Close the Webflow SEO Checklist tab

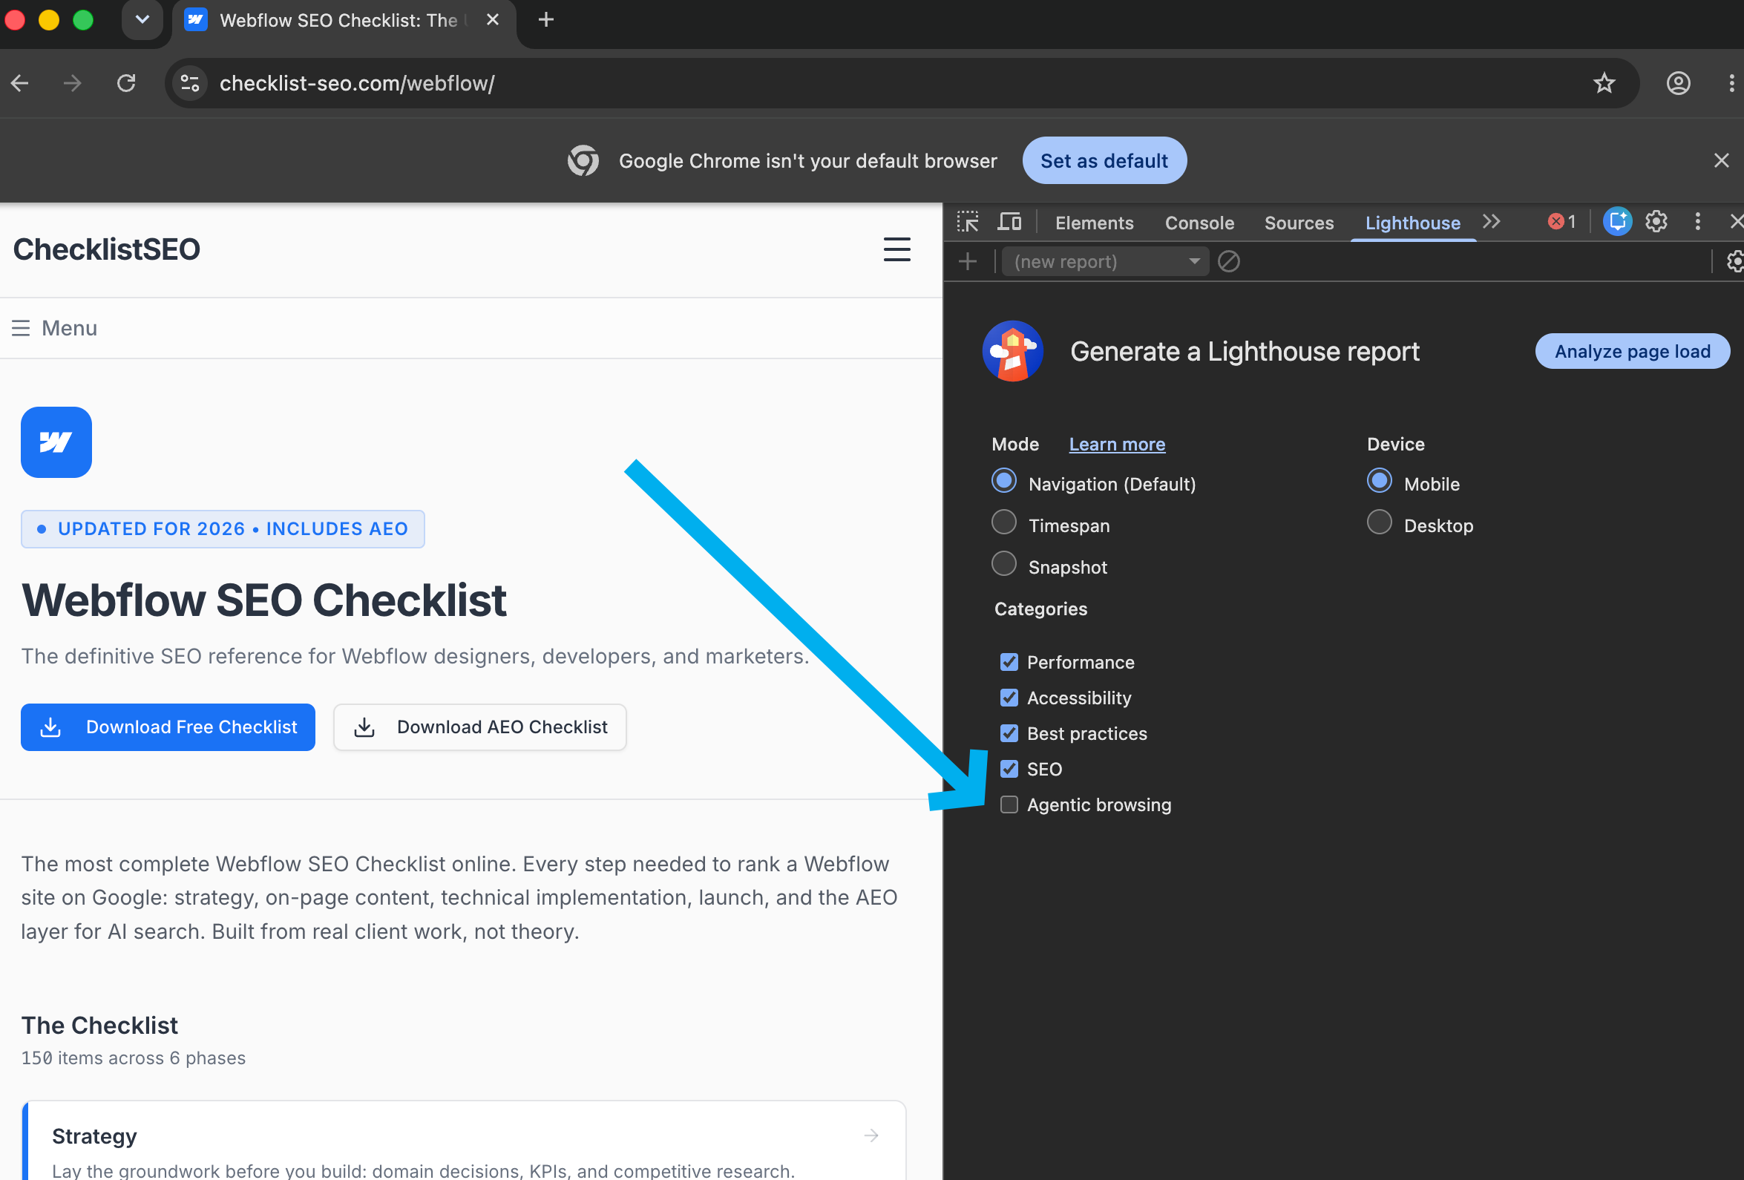(x=492, y=20)
